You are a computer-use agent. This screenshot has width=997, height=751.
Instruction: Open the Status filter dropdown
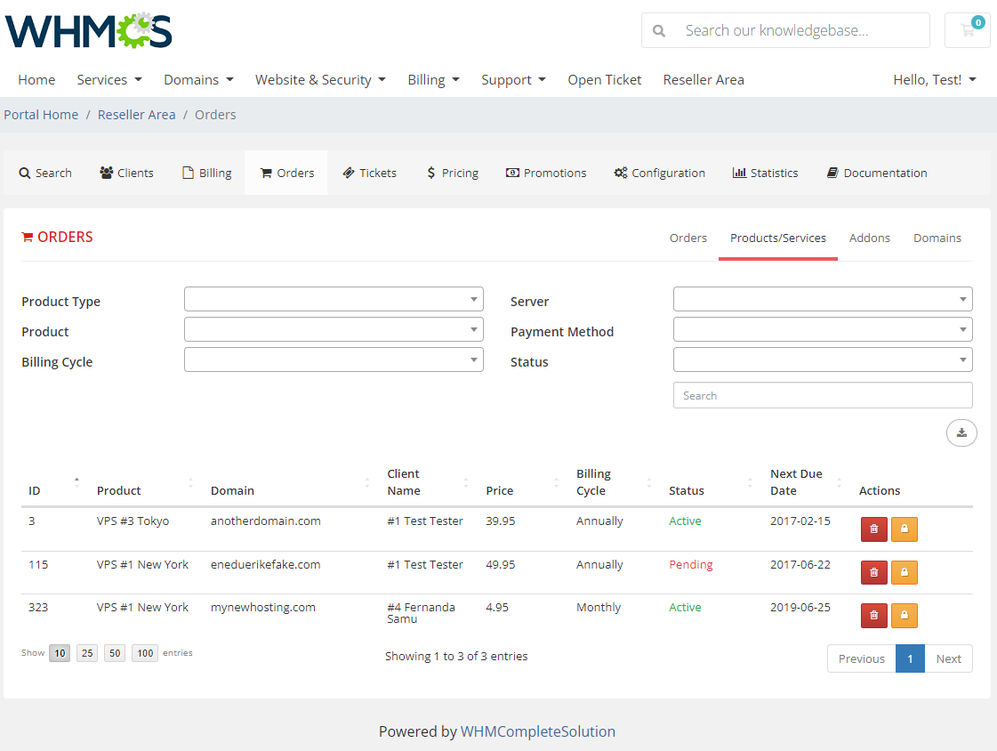point(823,359)
